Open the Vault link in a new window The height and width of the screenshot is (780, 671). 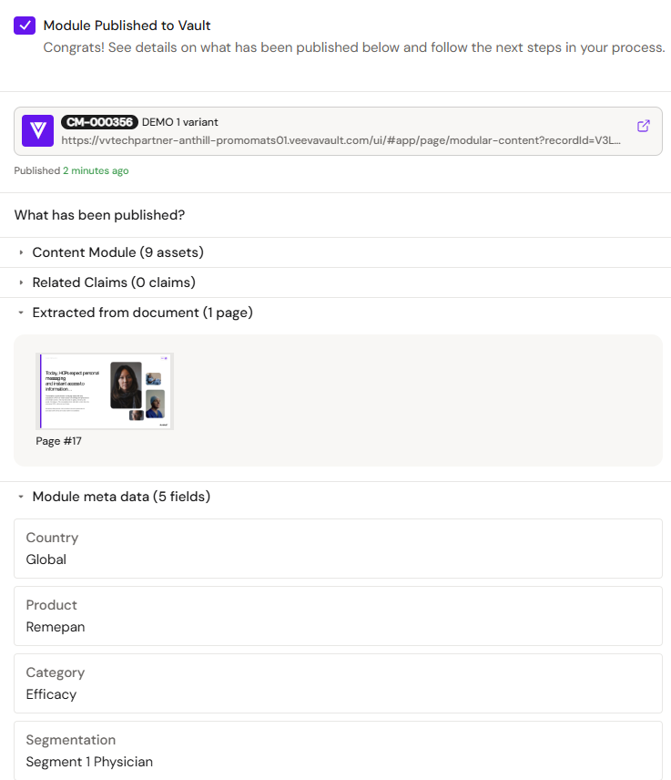(x=643, y=126)
